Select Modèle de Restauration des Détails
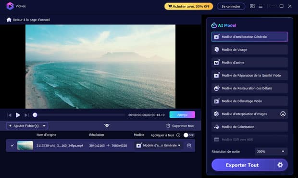 pyautogui.click(x=249, y=88)
